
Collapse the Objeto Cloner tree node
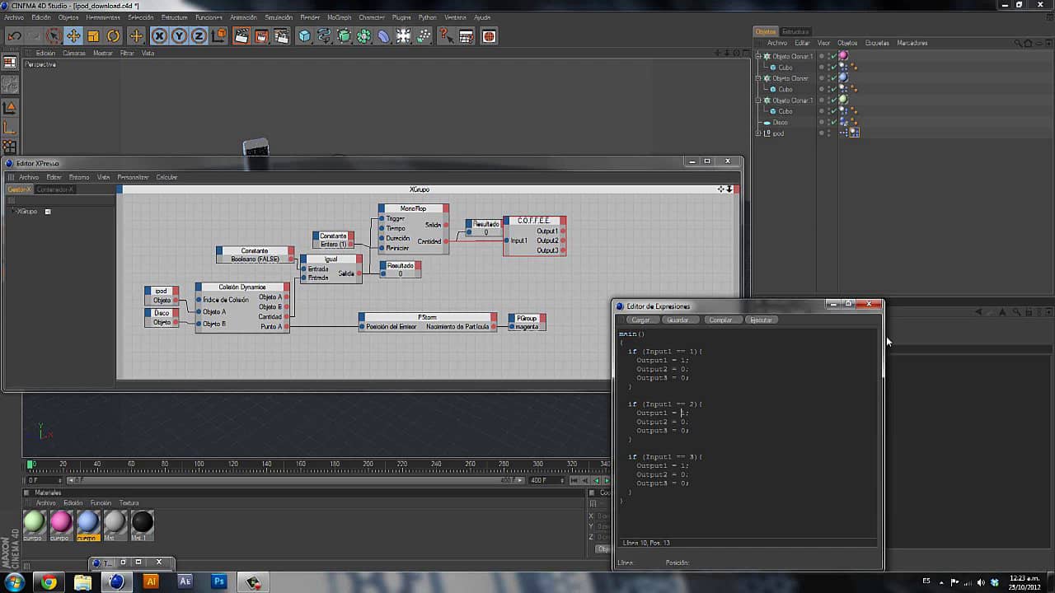point(758,78)
